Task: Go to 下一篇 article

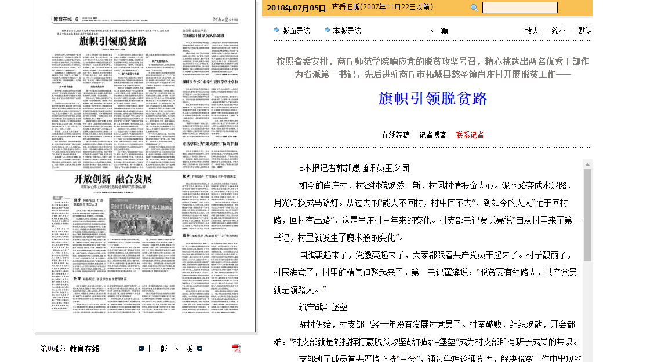Action: 437,31
